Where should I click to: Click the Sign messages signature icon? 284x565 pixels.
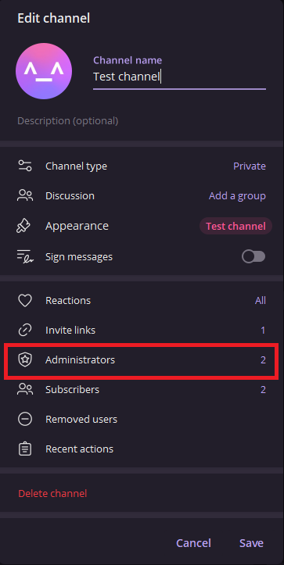25,257
